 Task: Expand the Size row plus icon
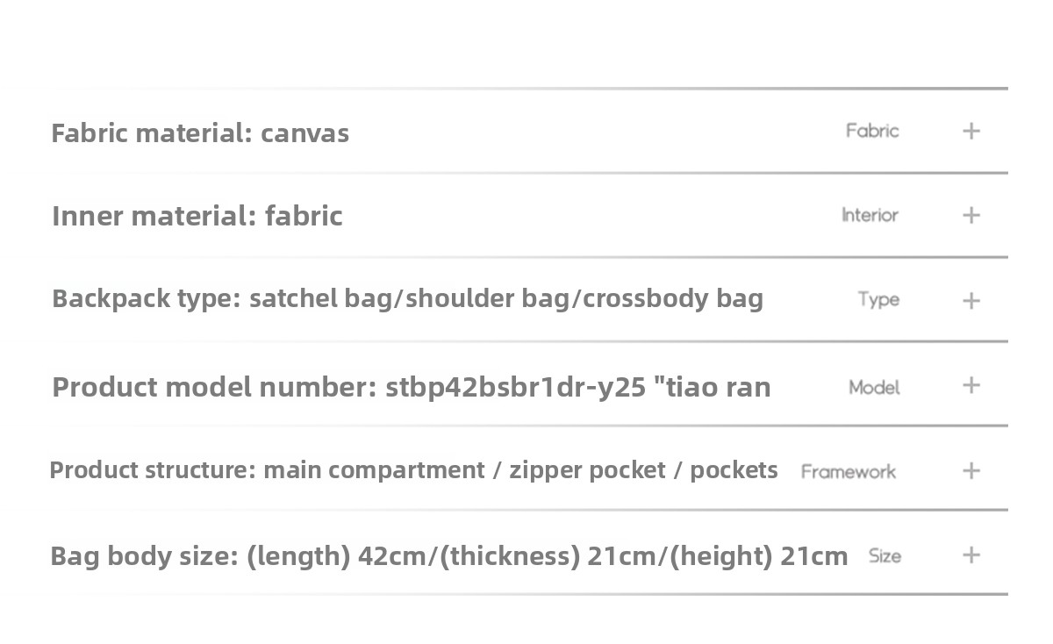tap(971, 555)
